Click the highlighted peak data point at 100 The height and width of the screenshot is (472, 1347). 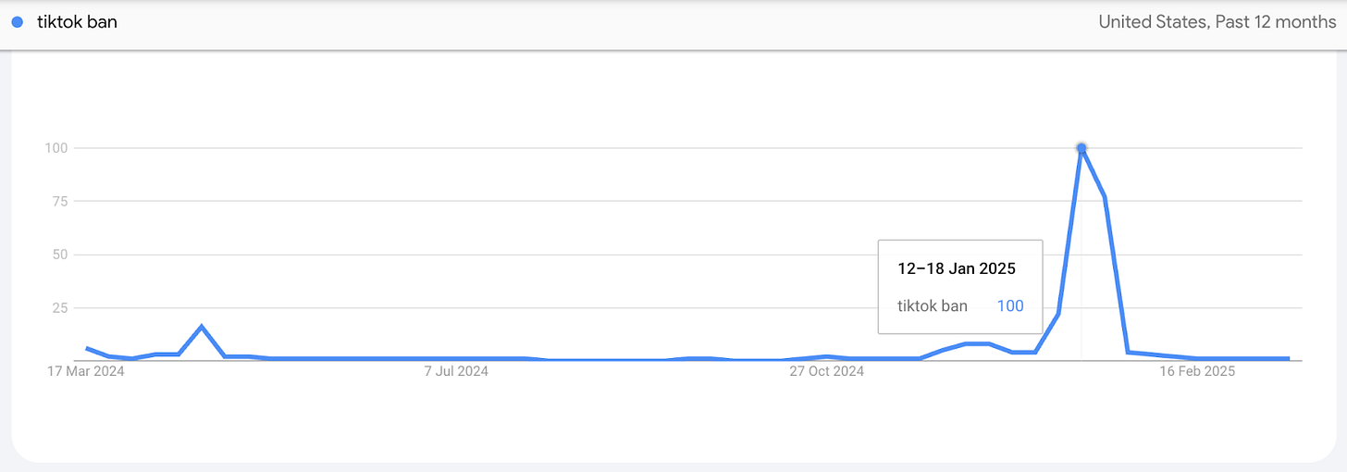coord(1081,148)
